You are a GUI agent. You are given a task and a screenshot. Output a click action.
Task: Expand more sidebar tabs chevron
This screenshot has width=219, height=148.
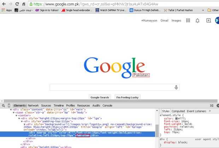[210, 111]
